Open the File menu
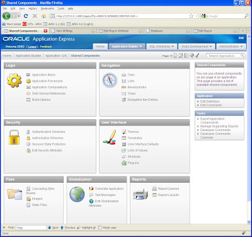 pos(4,8)
